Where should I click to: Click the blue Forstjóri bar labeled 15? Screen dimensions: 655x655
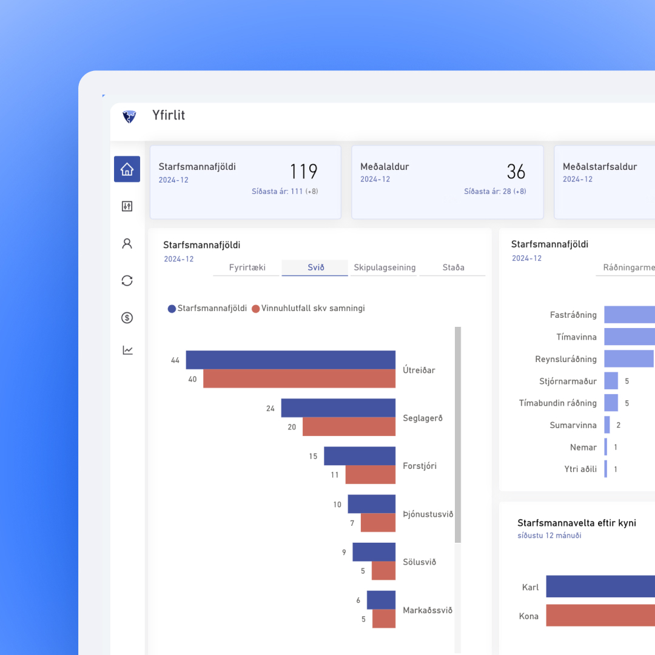360,455
